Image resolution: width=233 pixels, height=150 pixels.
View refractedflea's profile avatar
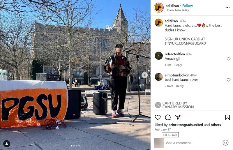point(159,56)
